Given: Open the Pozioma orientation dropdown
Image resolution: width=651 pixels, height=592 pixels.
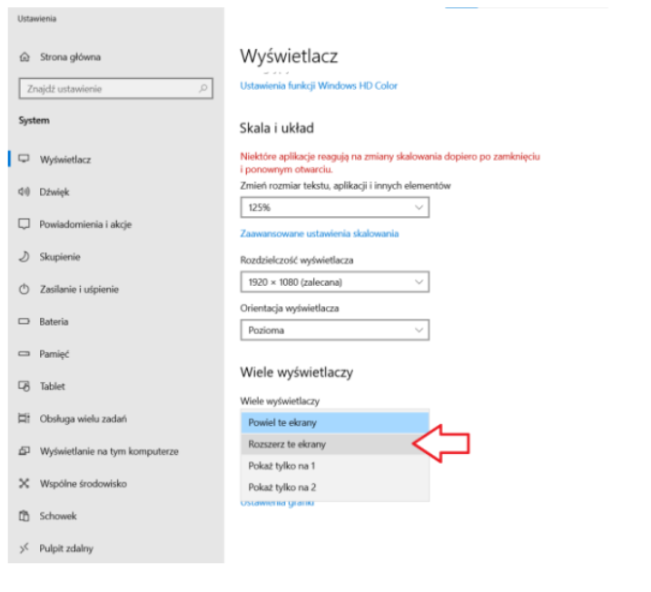Looking at the screenshot, I should point(335,331).
